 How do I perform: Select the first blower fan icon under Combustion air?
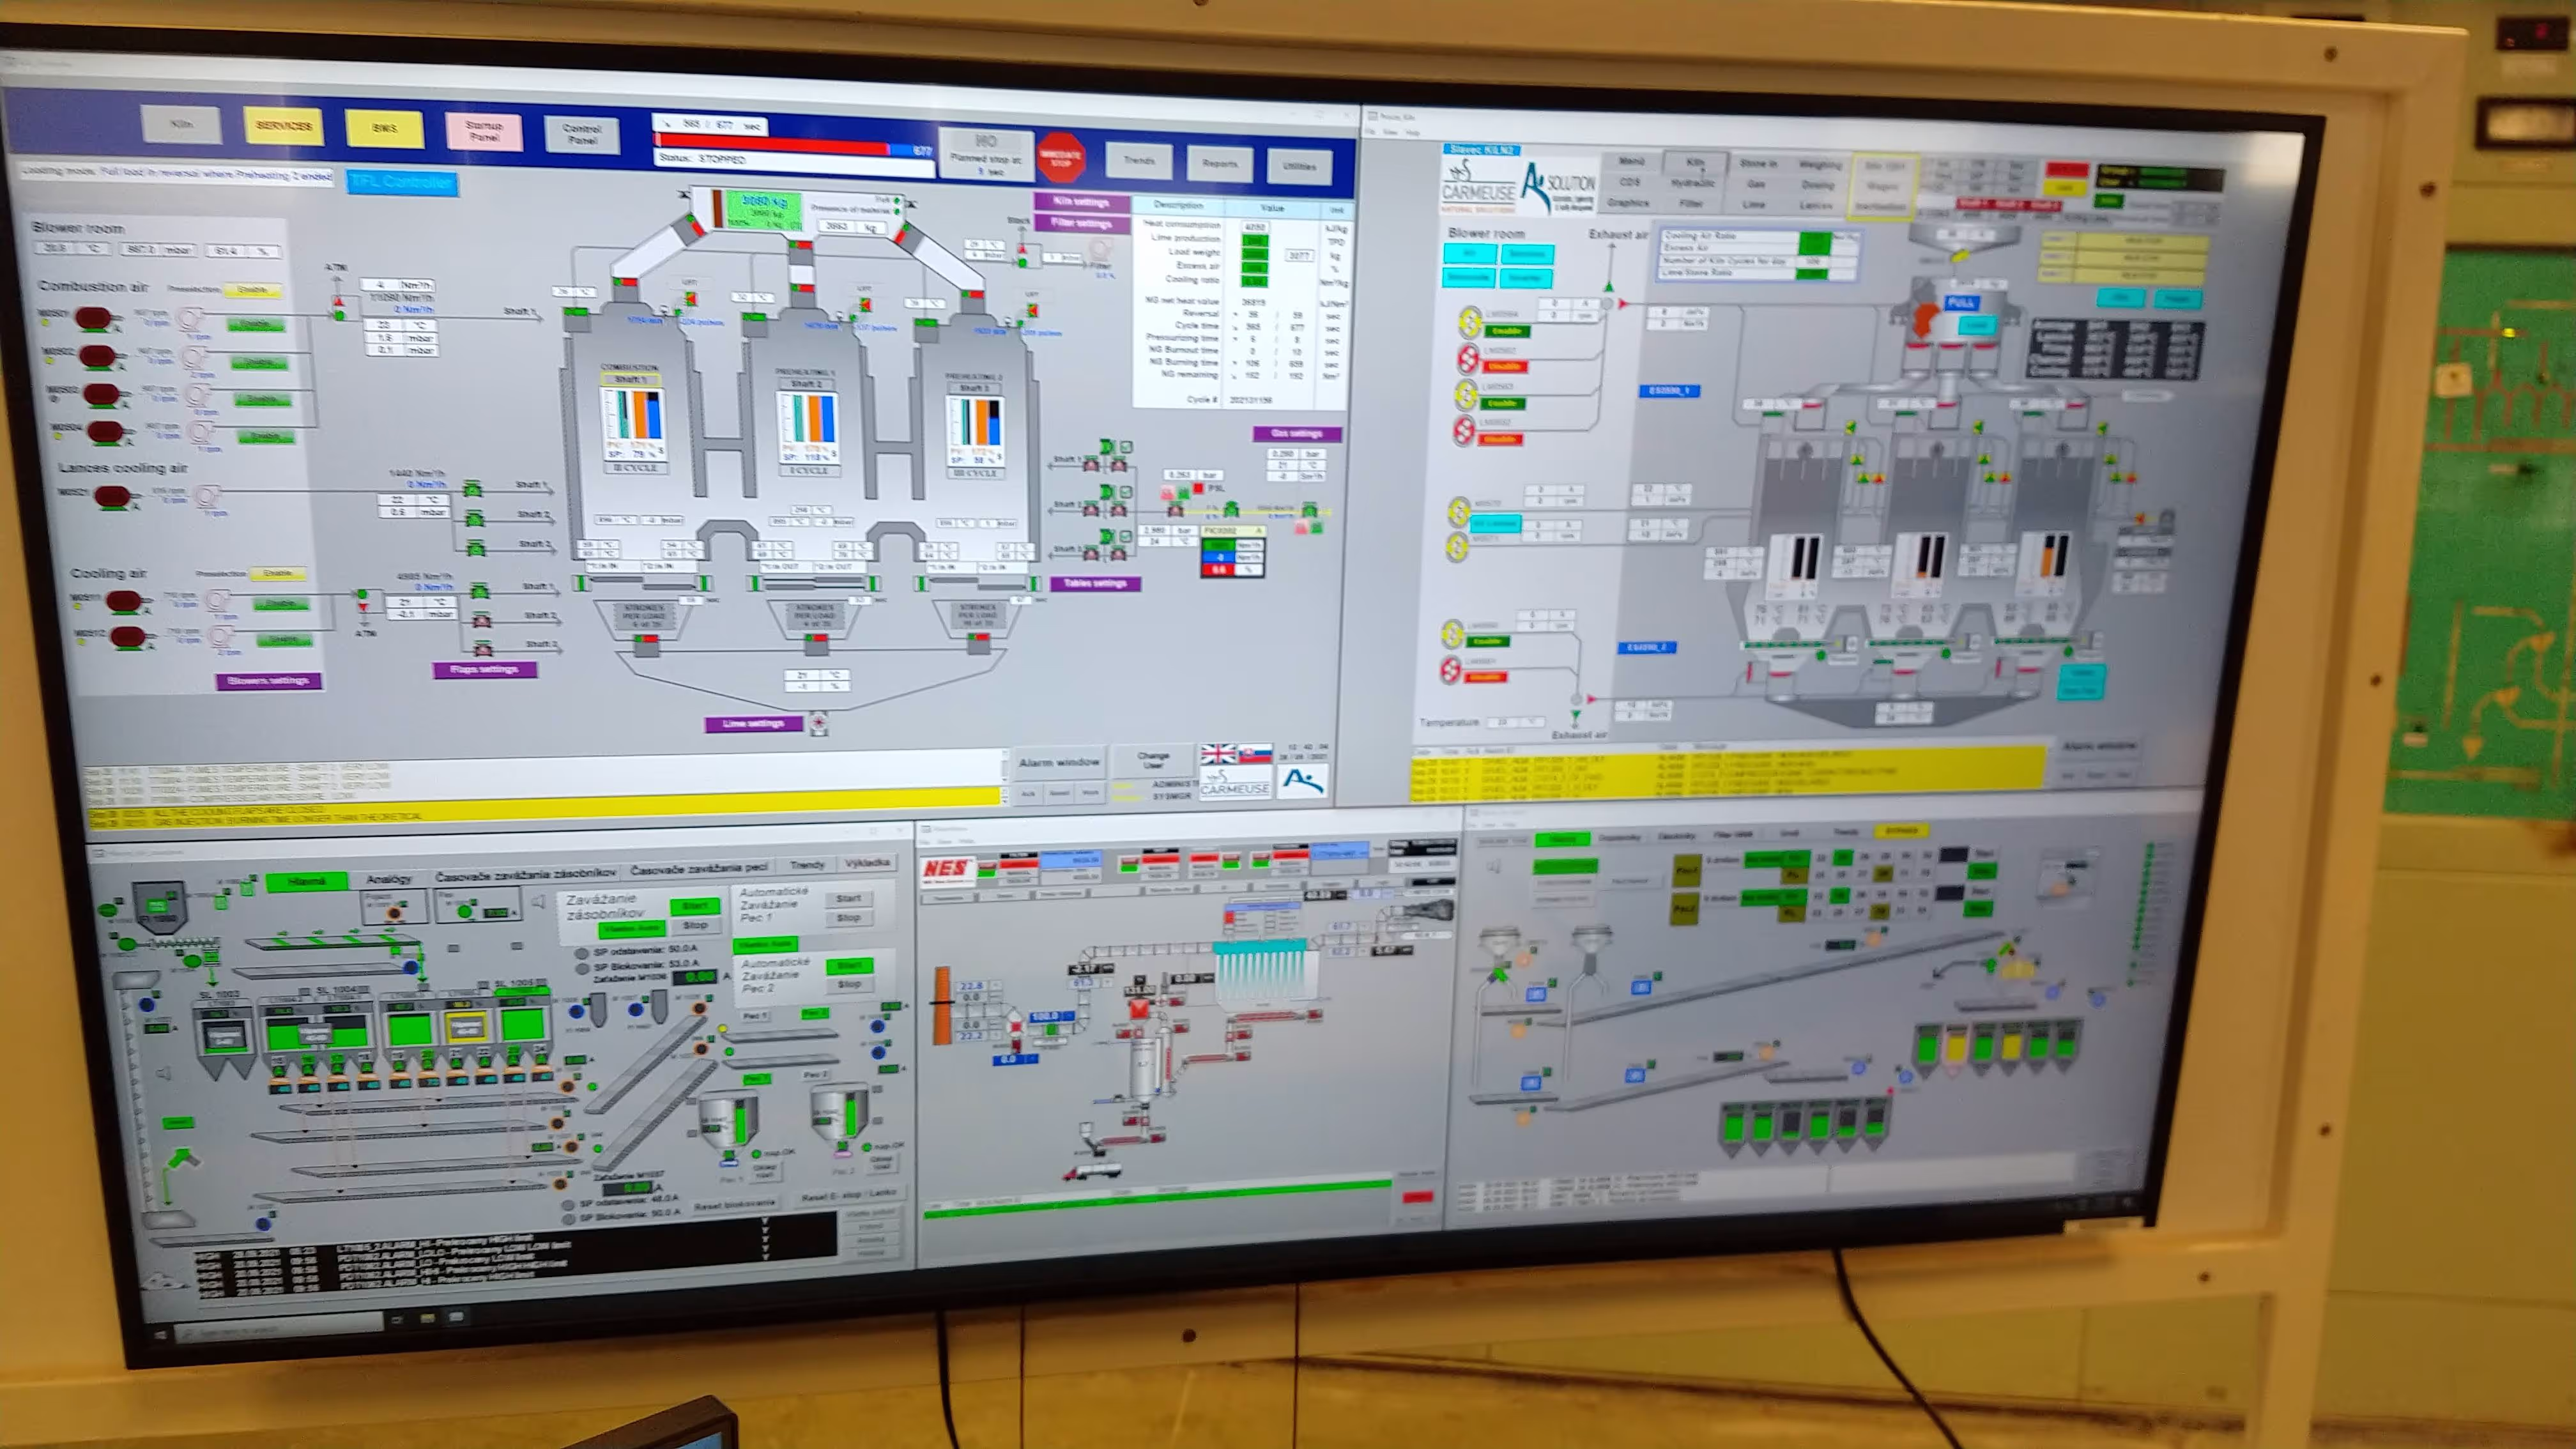(x=190, y=320)
